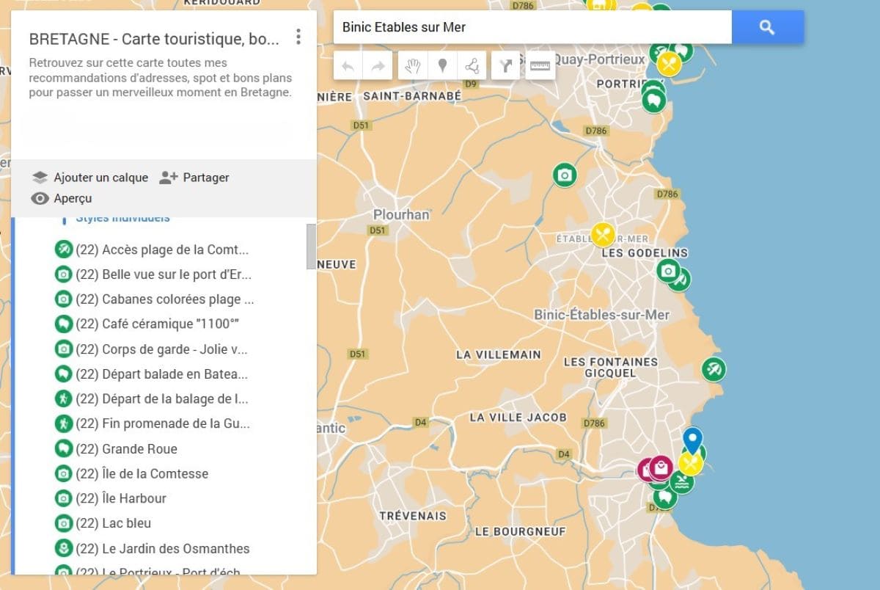Click the redo arrow in map toolbar
The image size is (880, 590).
[378, 66]
